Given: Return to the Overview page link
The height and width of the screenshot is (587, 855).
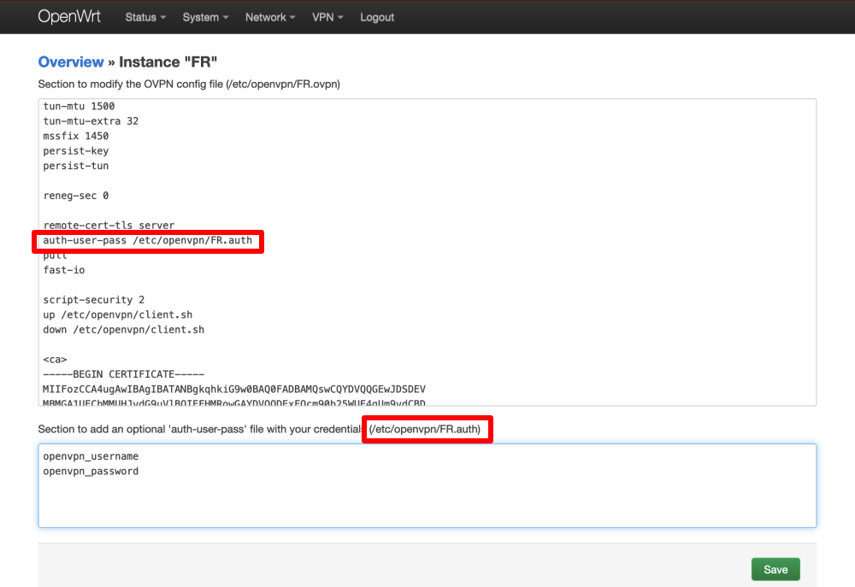Looking at the screenshot, I should [71, 62].
